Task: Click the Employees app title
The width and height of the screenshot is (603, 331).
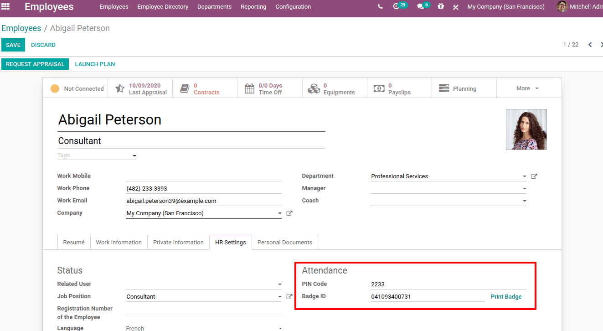Action: pyautogui.click(x=49, y=7)
